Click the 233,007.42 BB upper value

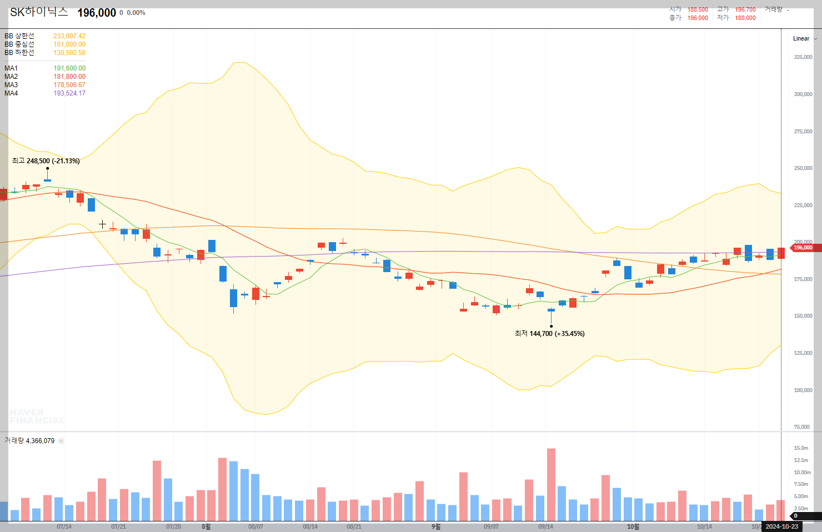[x=69, y=36]
